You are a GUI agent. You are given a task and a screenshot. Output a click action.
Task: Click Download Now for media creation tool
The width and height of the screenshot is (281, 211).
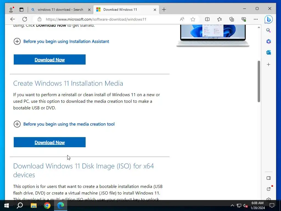pos(50,142)
